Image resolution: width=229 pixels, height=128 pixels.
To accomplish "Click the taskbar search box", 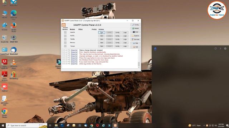I will point(26,126).
